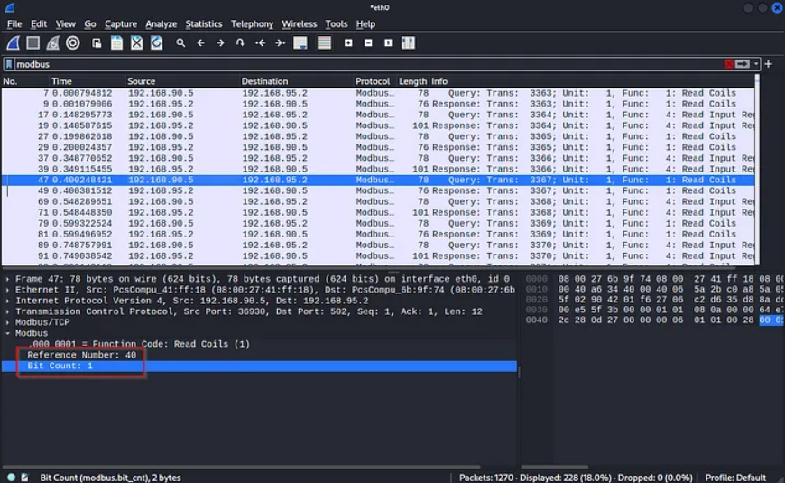Image resolution: width=785 pixels, height=483 pixels.
Task: Click the Find Packet magnifier icon
Action: 180,42
